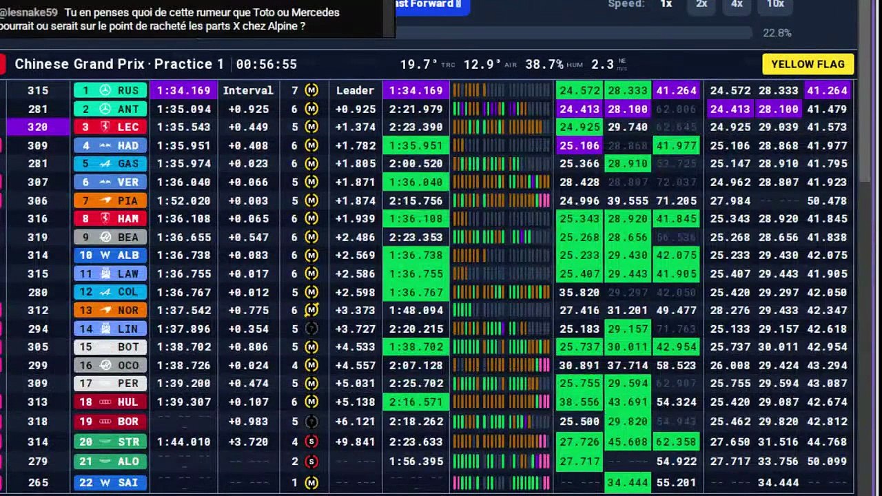Screen dimensions: 882x496
Task: Select the 2 ANT driver badge
Action: tap(110, 109)
